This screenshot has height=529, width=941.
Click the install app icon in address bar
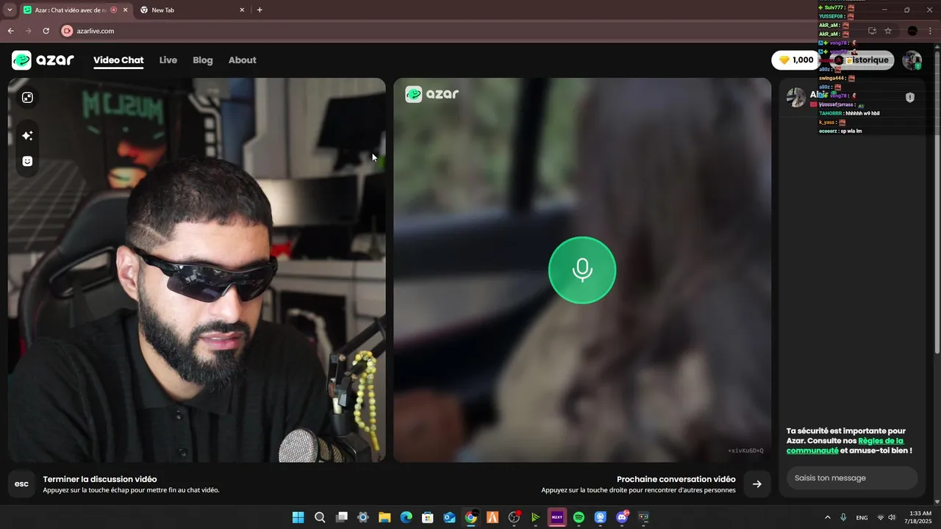tap(872, 31)
